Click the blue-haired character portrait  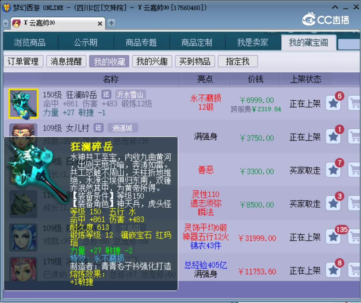(x=23, y=238)
